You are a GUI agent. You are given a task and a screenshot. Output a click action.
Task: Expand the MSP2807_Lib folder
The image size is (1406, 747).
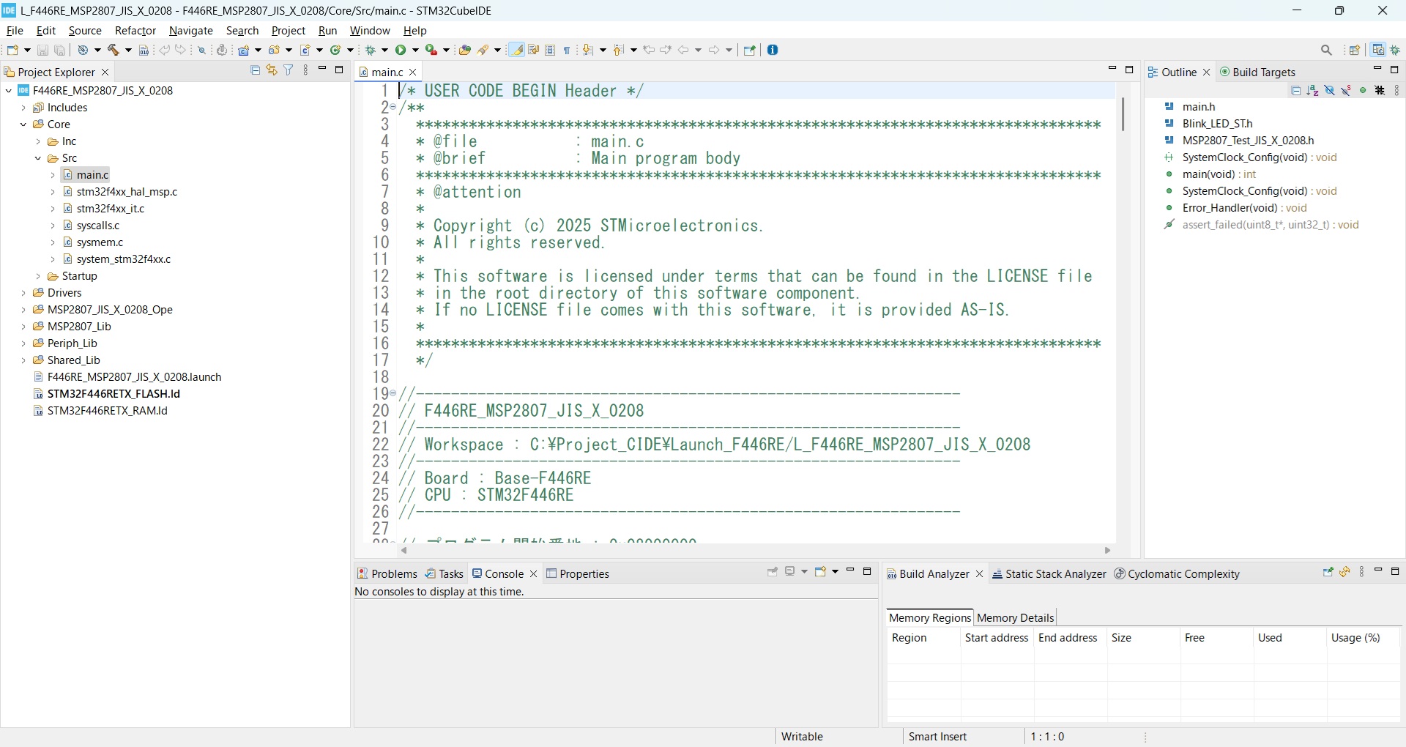(x=23, y=327)
